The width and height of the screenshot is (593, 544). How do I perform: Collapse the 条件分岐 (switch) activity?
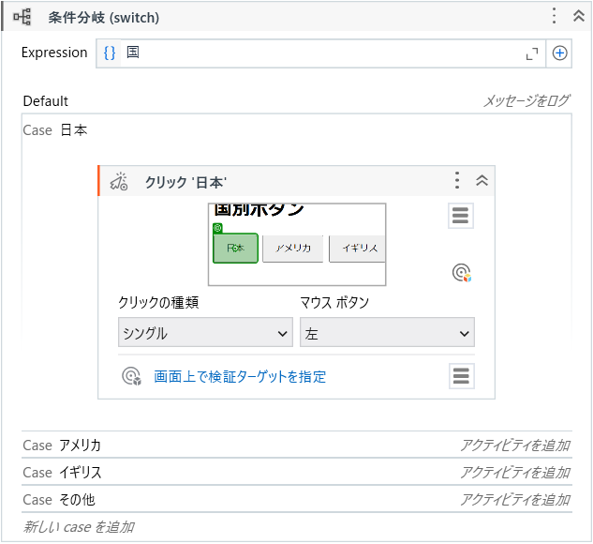pos(578,16)
